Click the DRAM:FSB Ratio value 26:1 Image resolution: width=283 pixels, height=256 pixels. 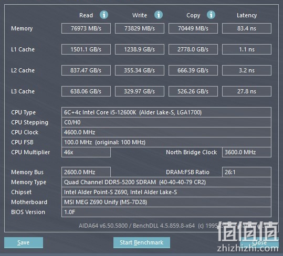click(247, 172)
